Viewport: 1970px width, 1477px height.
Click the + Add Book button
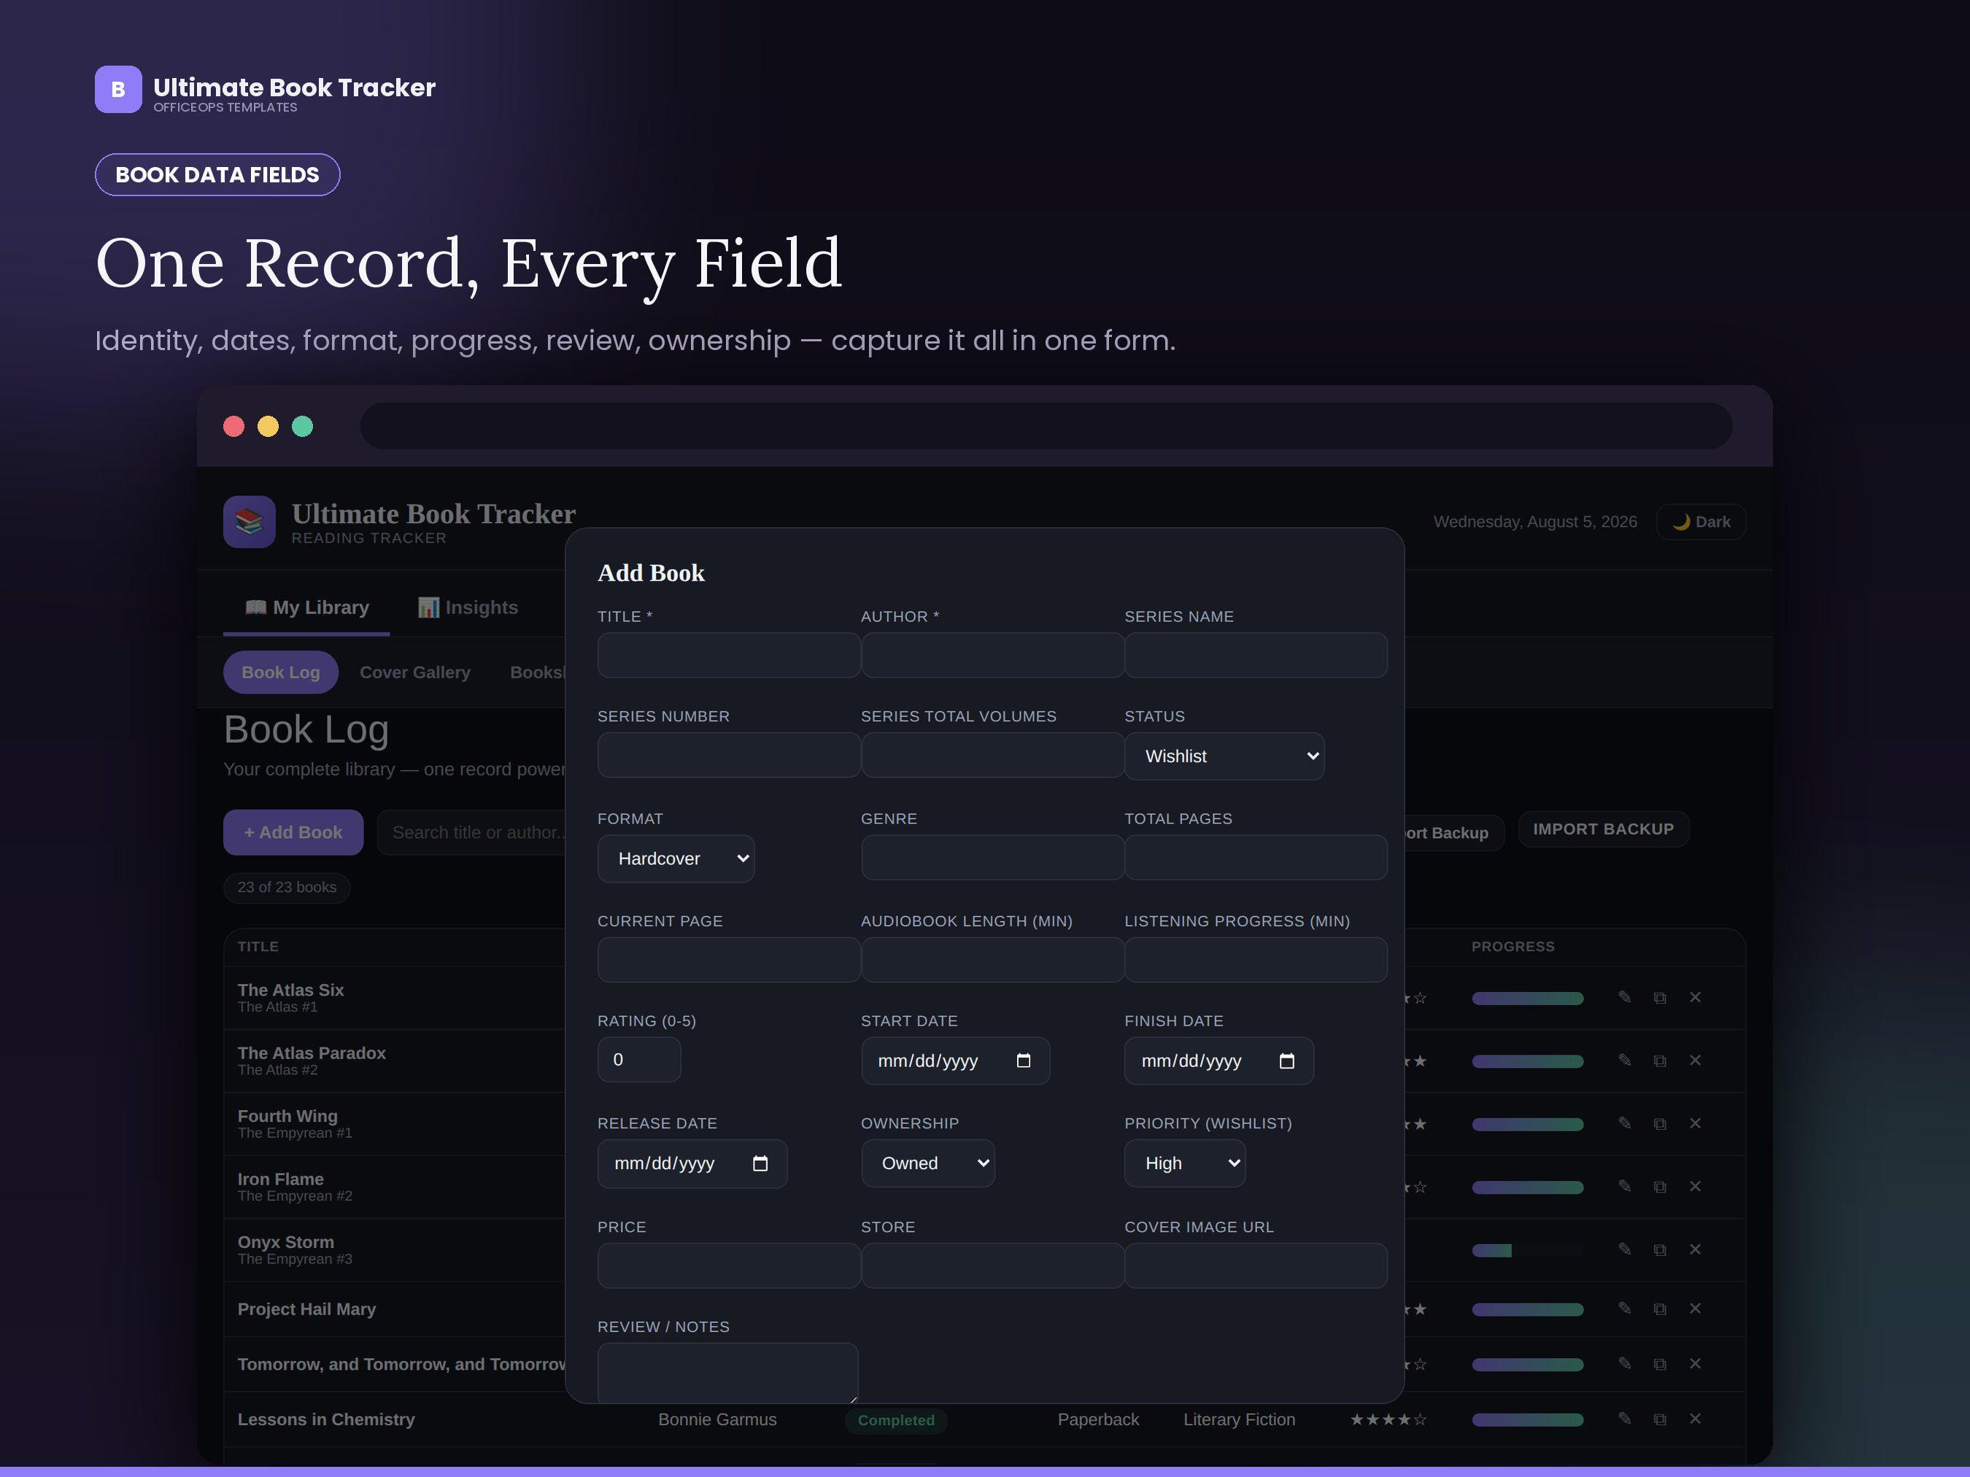(293, 832)
